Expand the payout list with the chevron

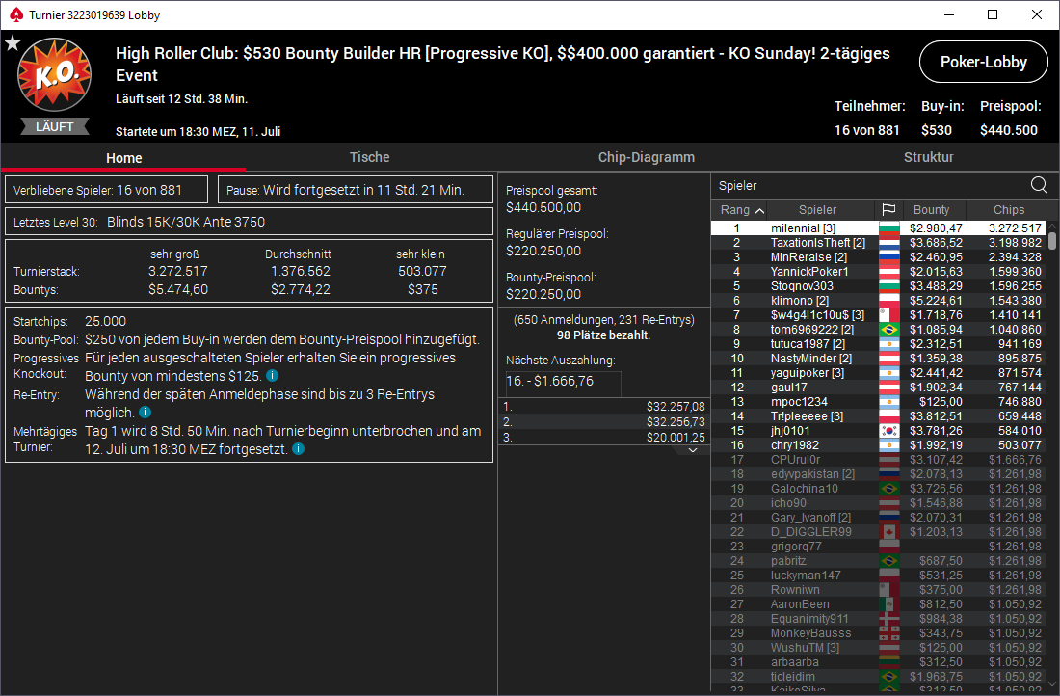pos(693,450)
